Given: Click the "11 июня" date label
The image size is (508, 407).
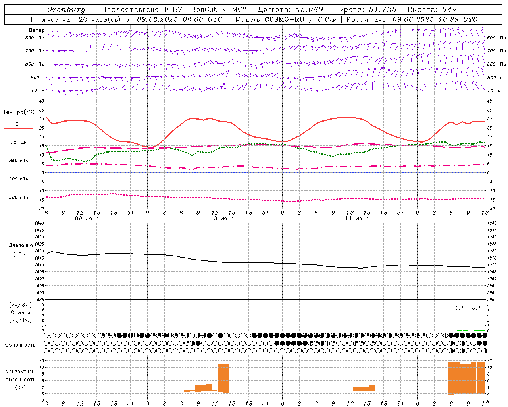Looking at the screenshot, I should point(357,219).
